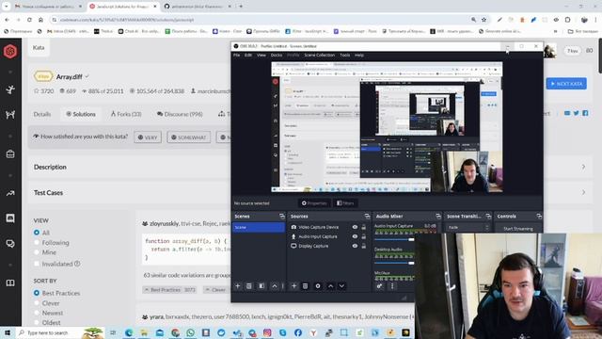Vote Best Practices on first solution
This screenshot has width=602, height=339.
click(x=169, y=289)
